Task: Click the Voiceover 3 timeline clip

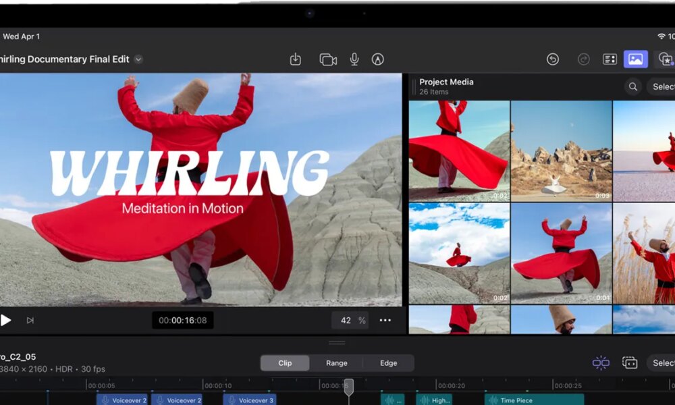Action: 250,400
